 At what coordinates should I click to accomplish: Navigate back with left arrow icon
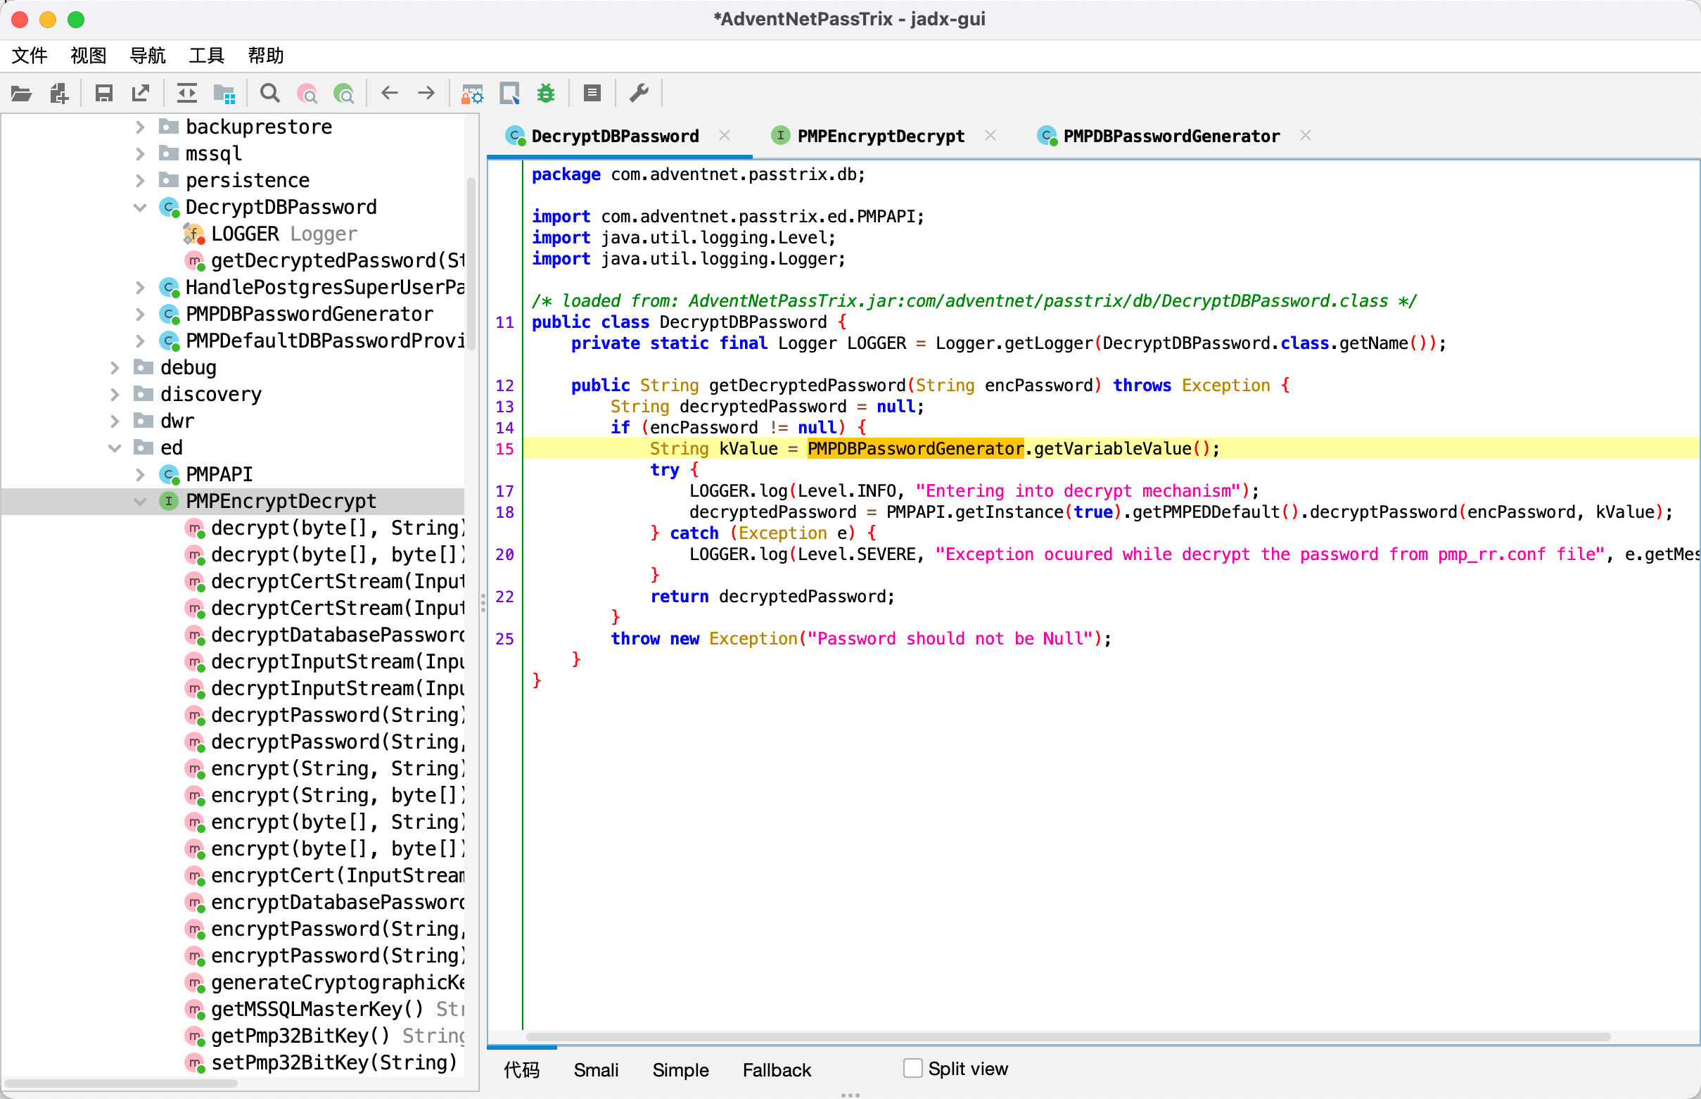pyautogui.click(x=390, y=94)
